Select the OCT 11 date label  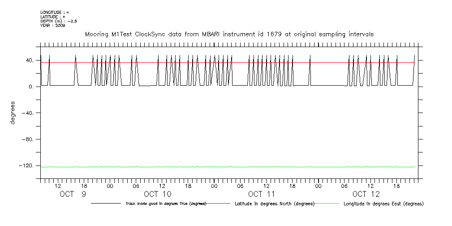[x=262, y=194]
